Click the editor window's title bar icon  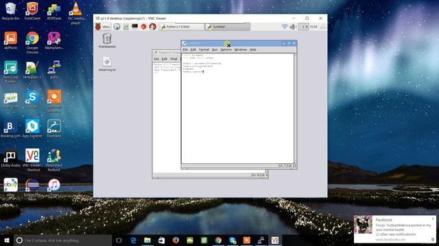(185, 43)
